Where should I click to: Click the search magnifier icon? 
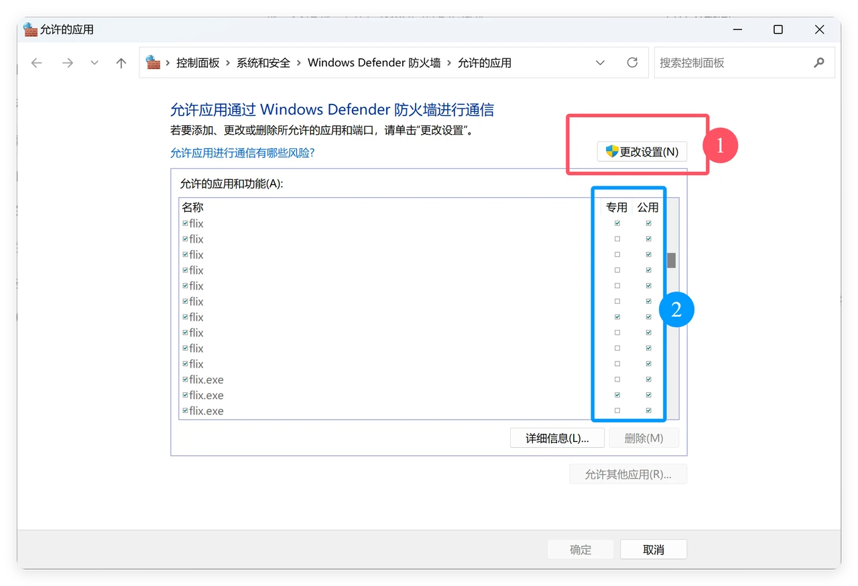(818, 62)
